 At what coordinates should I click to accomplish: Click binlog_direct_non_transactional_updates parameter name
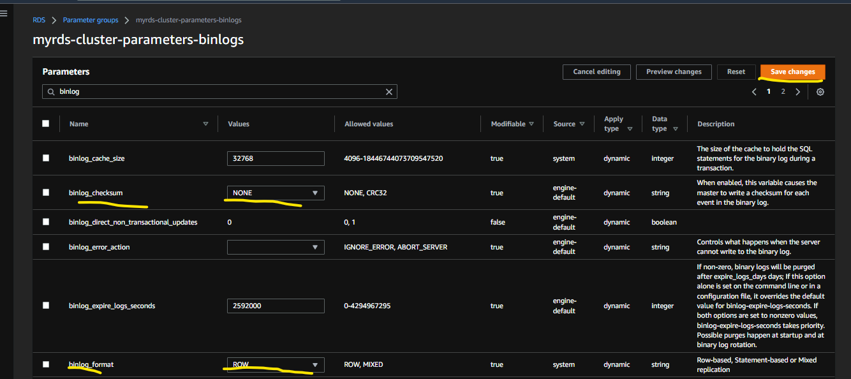(133, 222)
